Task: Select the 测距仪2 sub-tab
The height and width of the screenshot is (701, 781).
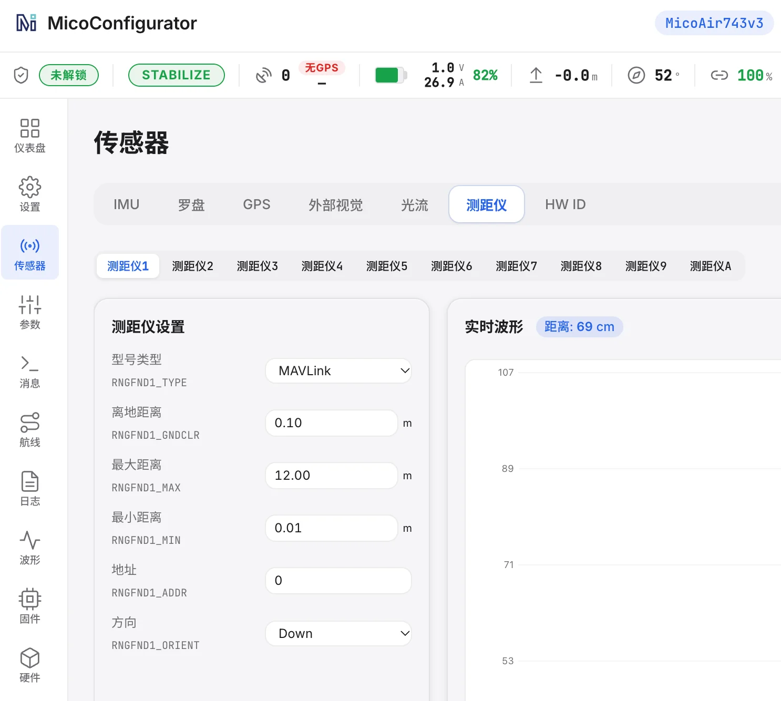Action: 193,266
